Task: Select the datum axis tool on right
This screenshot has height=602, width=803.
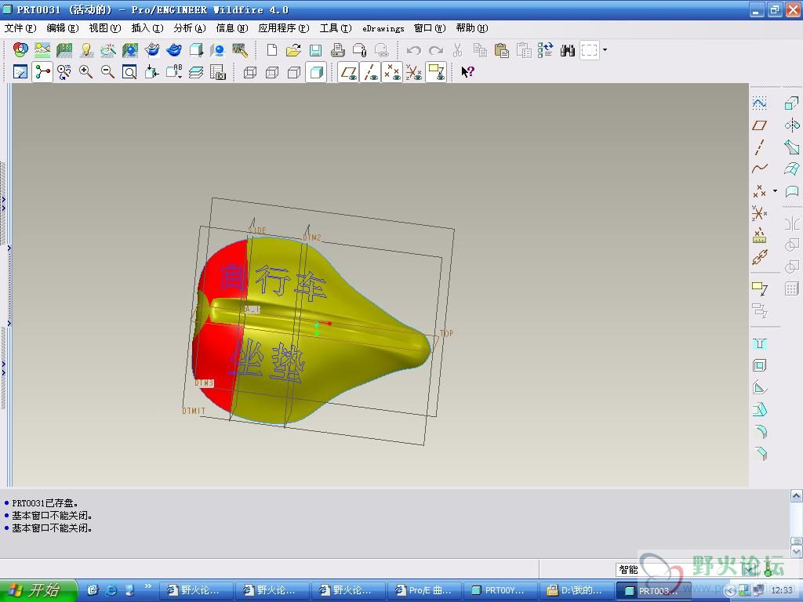Action: [x=759, y=147]
